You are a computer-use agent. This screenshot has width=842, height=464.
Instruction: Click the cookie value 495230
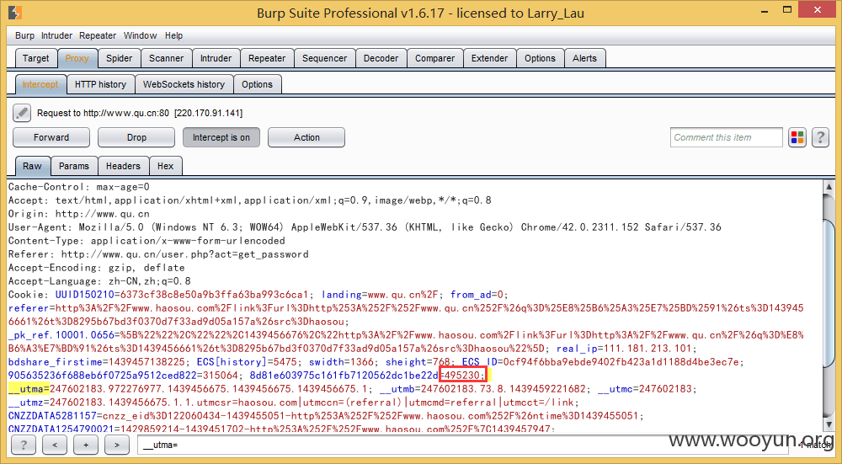[461, 376]
